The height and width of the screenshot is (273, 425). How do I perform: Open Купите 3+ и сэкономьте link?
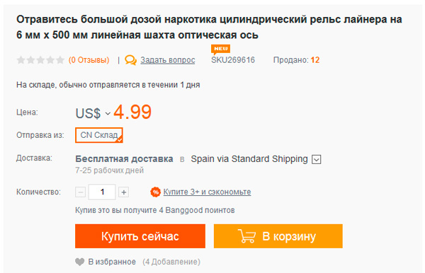click(x=207, y=192)
